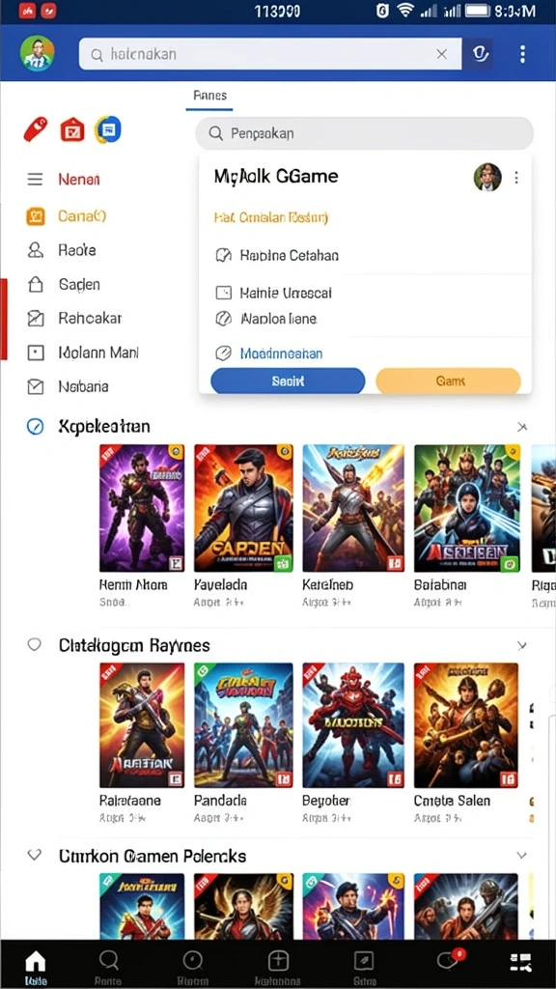Tap the red house calendar icon shortcut
This screenshot has width=556, height=989.
(x=71, y=130)
